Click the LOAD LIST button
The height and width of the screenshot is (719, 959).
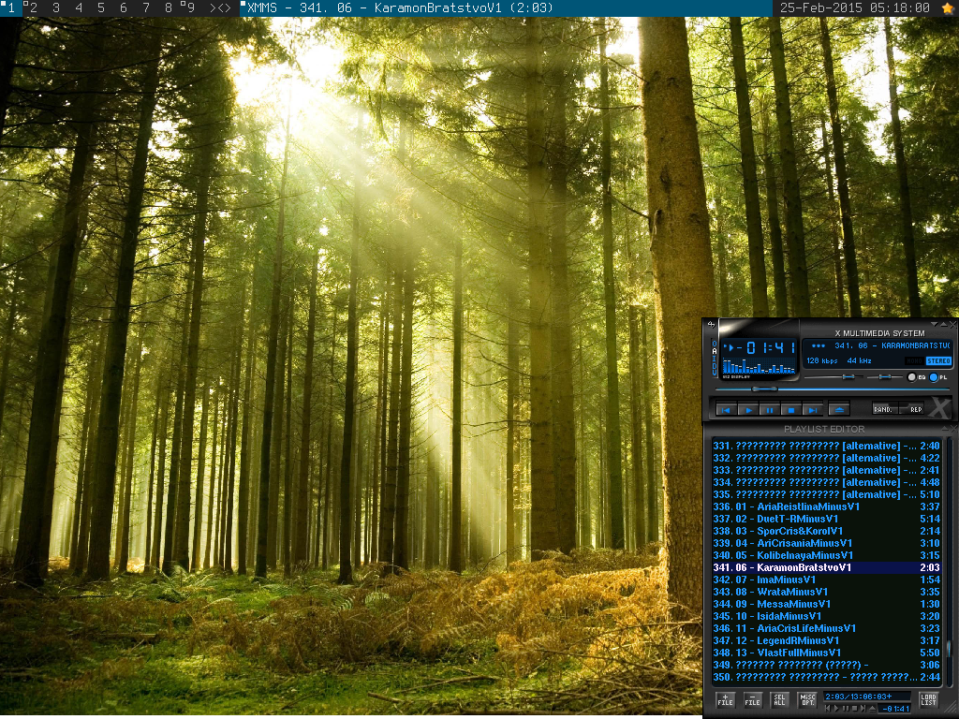pyautogui.click(x=928, y=700)
